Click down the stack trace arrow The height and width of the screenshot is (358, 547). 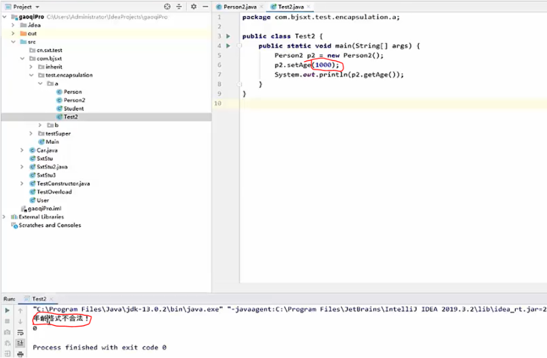(x=20, y=321)
